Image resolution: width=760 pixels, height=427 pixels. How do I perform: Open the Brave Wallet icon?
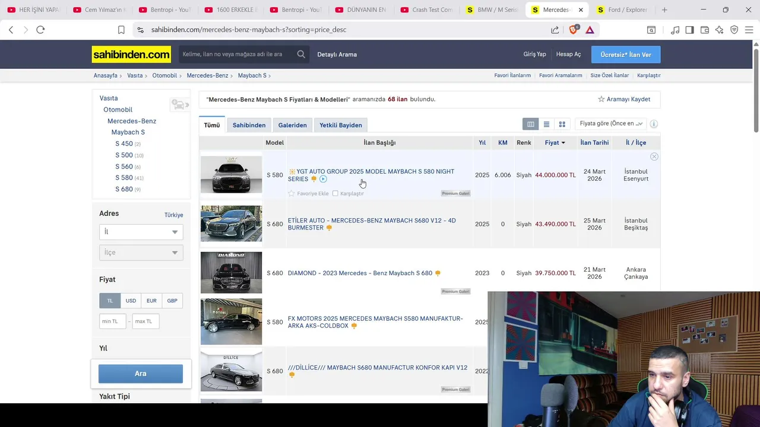point(704,30)
